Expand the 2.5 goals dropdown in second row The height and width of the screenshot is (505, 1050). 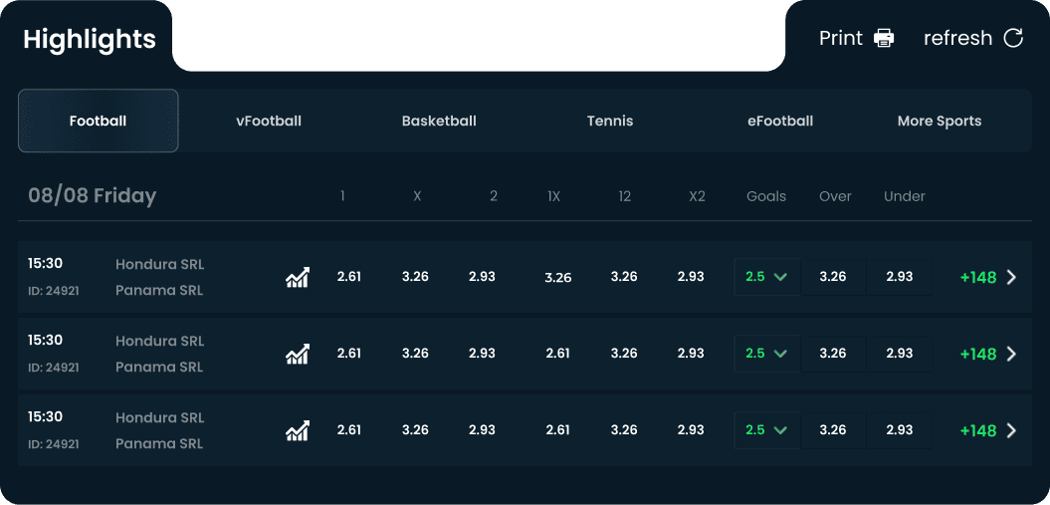click(x=766, y=353)
